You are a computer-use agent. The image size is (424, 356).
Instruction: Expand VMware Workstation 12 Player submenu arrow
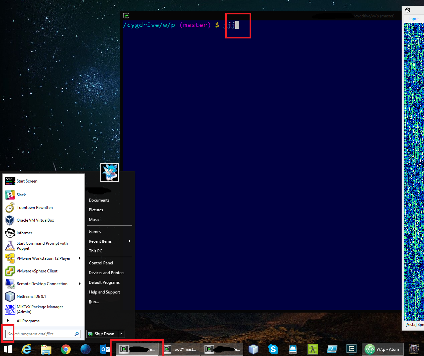pos(80,258)
